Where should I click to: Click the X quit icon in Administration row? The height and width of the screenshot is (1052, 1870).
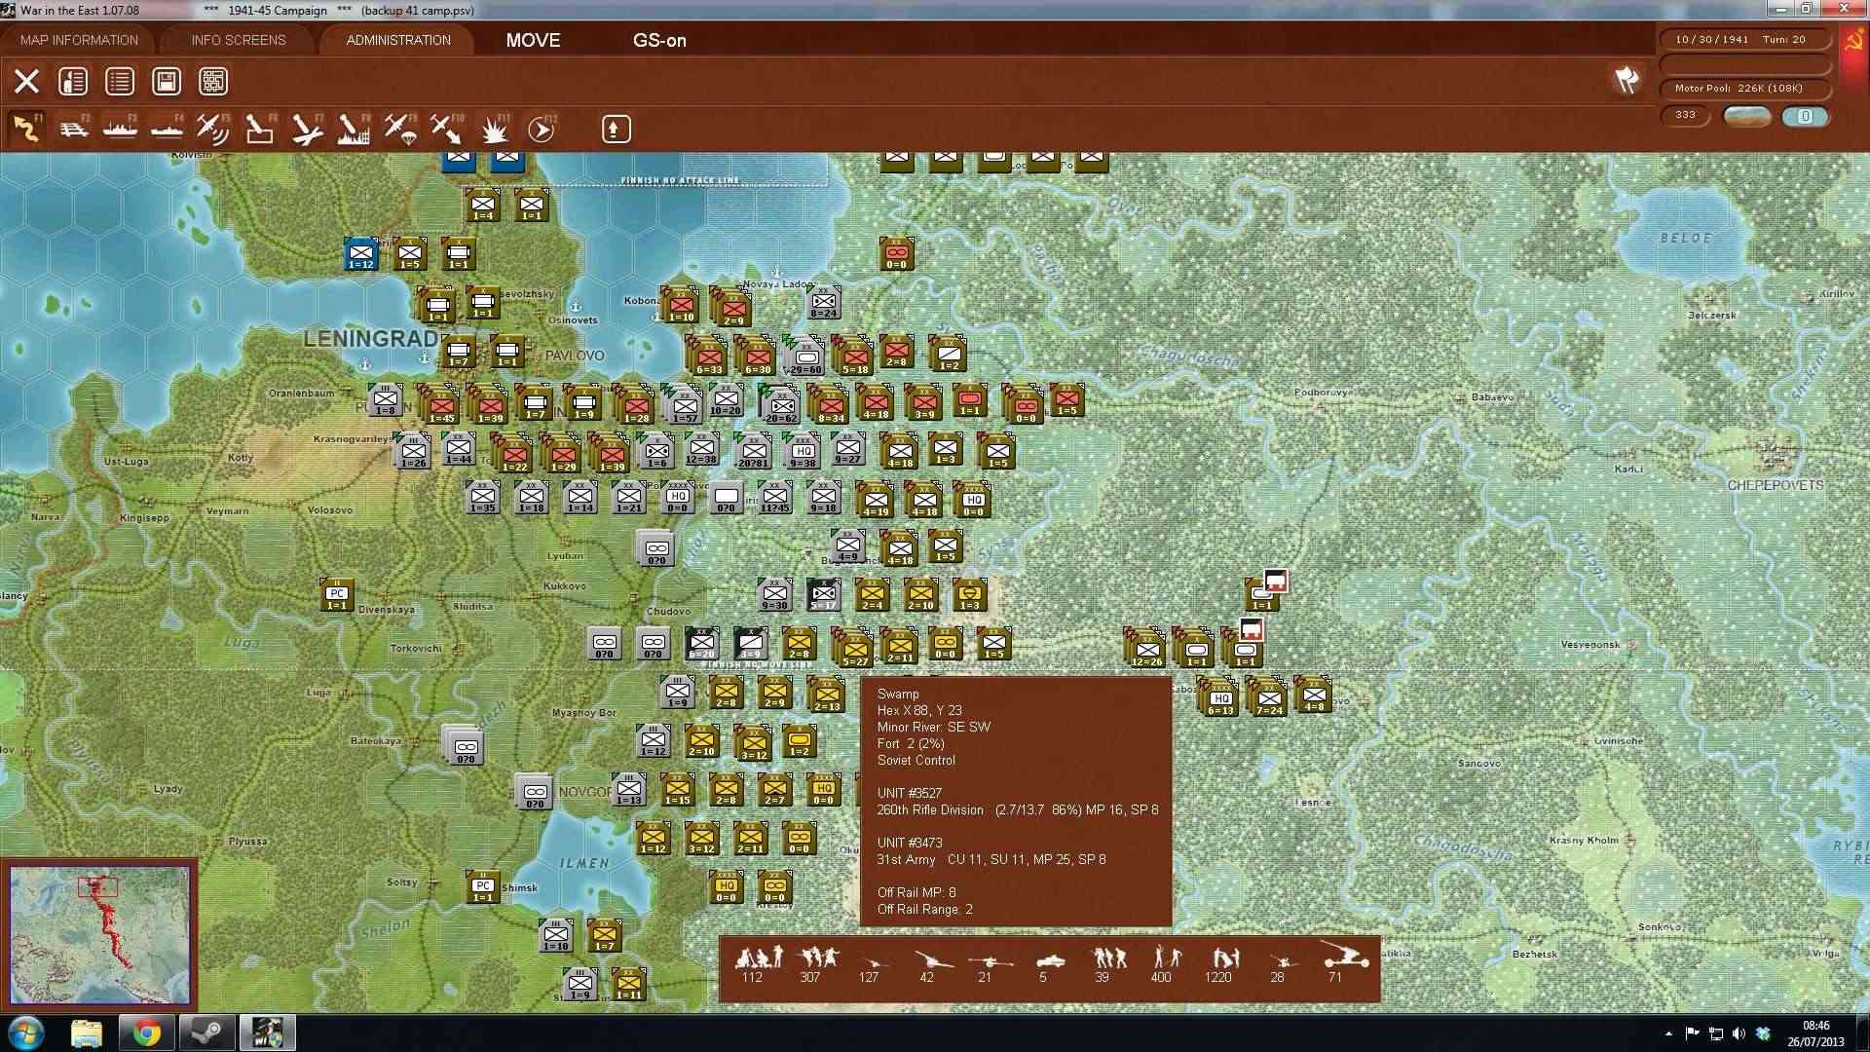pyautogui.click(x=26, y=81)
